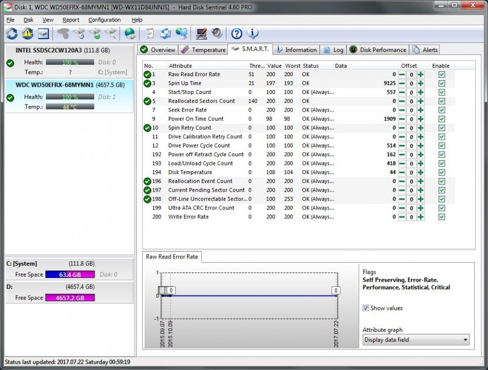The width and height of the screenshot is (488, 370).
Task: Uncheck Enable for Raw Read Error Rate
Action: [442, 75]
